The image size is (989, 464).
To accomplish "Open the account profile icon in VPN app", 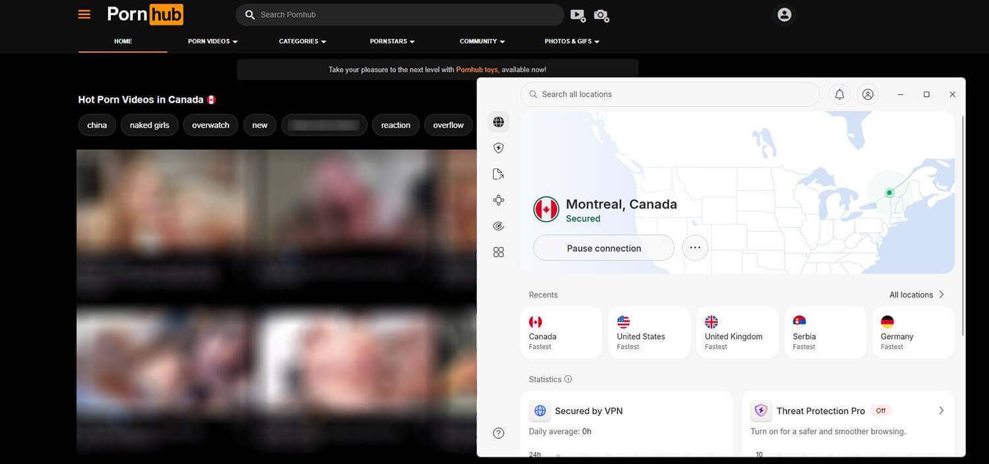I will coord(868,95).
